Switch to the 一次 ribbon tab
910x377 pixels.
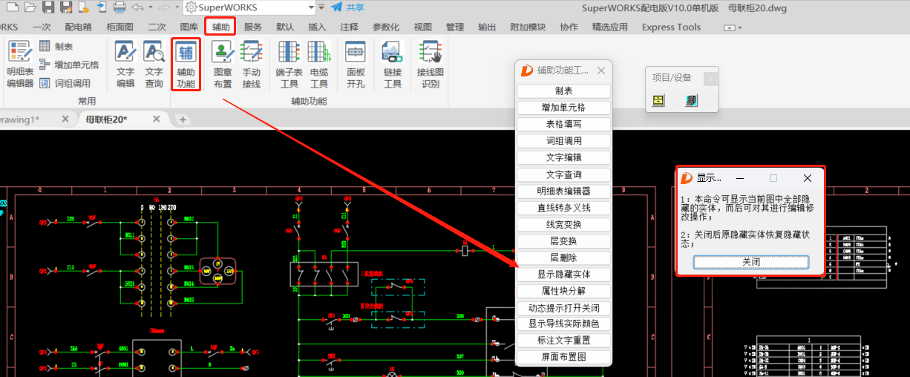pos(42,27)
